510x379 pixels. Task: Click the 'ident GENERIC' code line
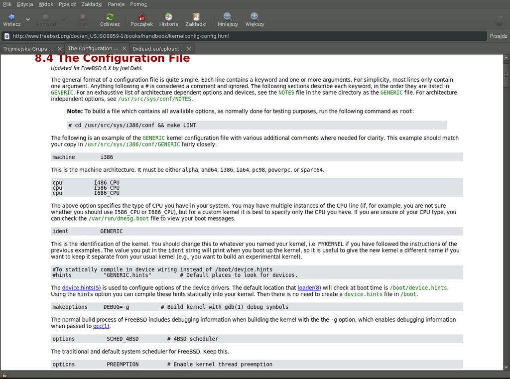click(256, 231)
